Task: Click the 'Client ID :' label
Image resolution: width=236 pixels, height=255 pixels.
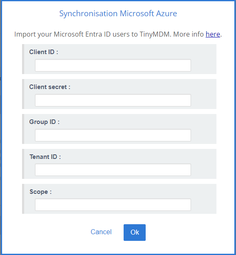Action: pyautogui.click(x=44, y=52)
